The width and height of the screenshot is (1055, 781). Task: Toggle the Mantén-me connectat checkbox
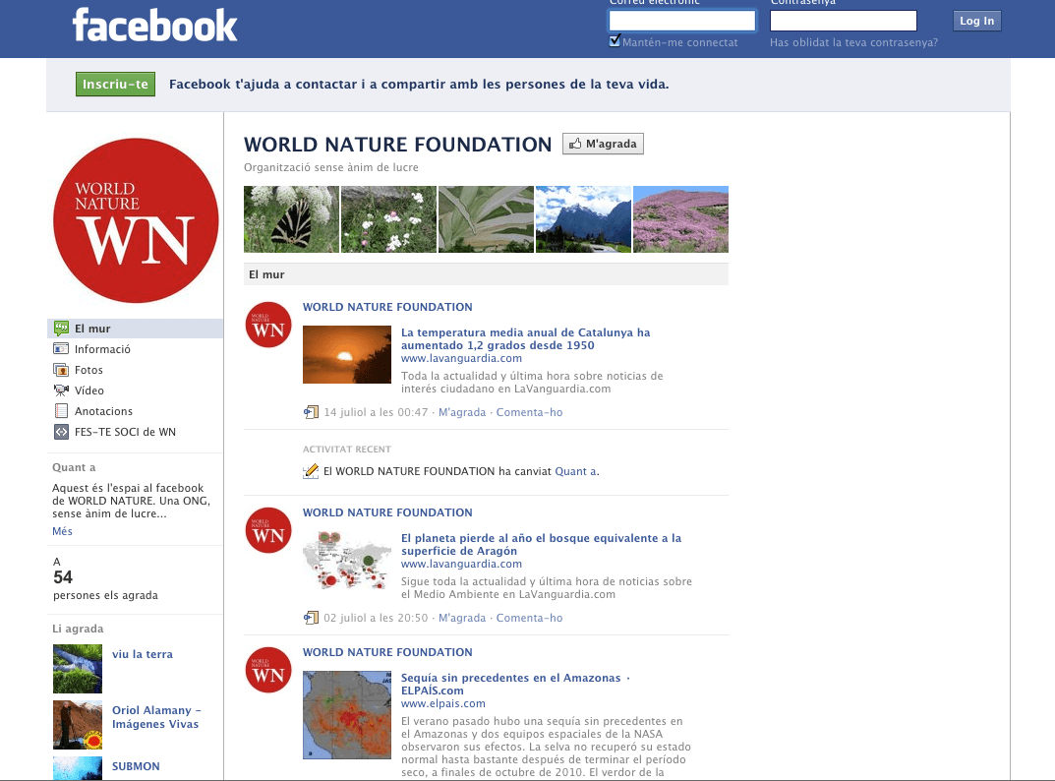click(x=615, y=41)
